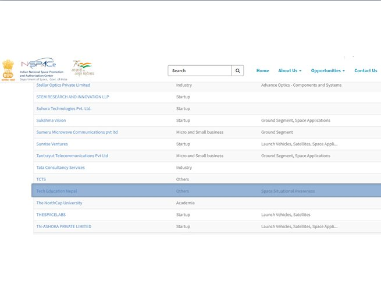Click 'Micro and Small business' in Tantrayut row

click(x=200, y=155)
